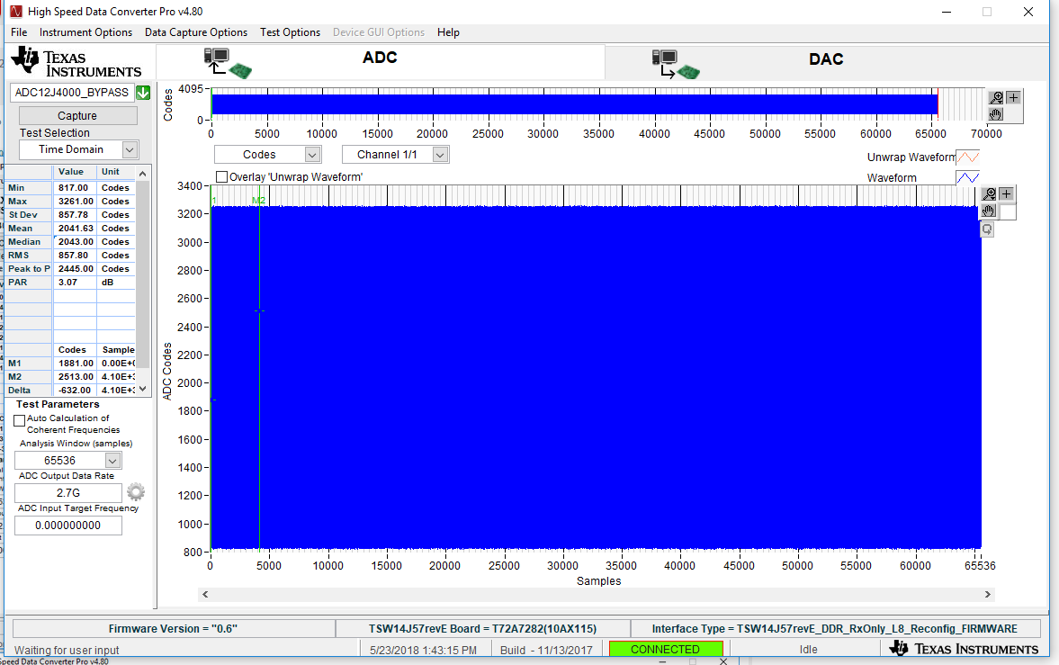
Task: Open the Channel 1/1 dropdown
Action: click(440, 155)
